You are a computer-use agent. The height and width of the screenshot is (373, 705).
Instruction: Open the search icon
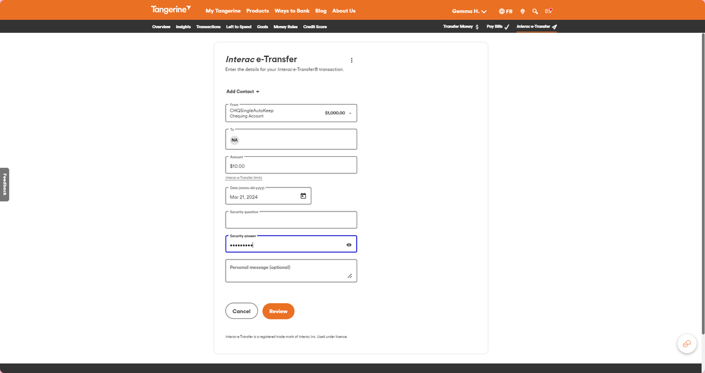(535, 11)
